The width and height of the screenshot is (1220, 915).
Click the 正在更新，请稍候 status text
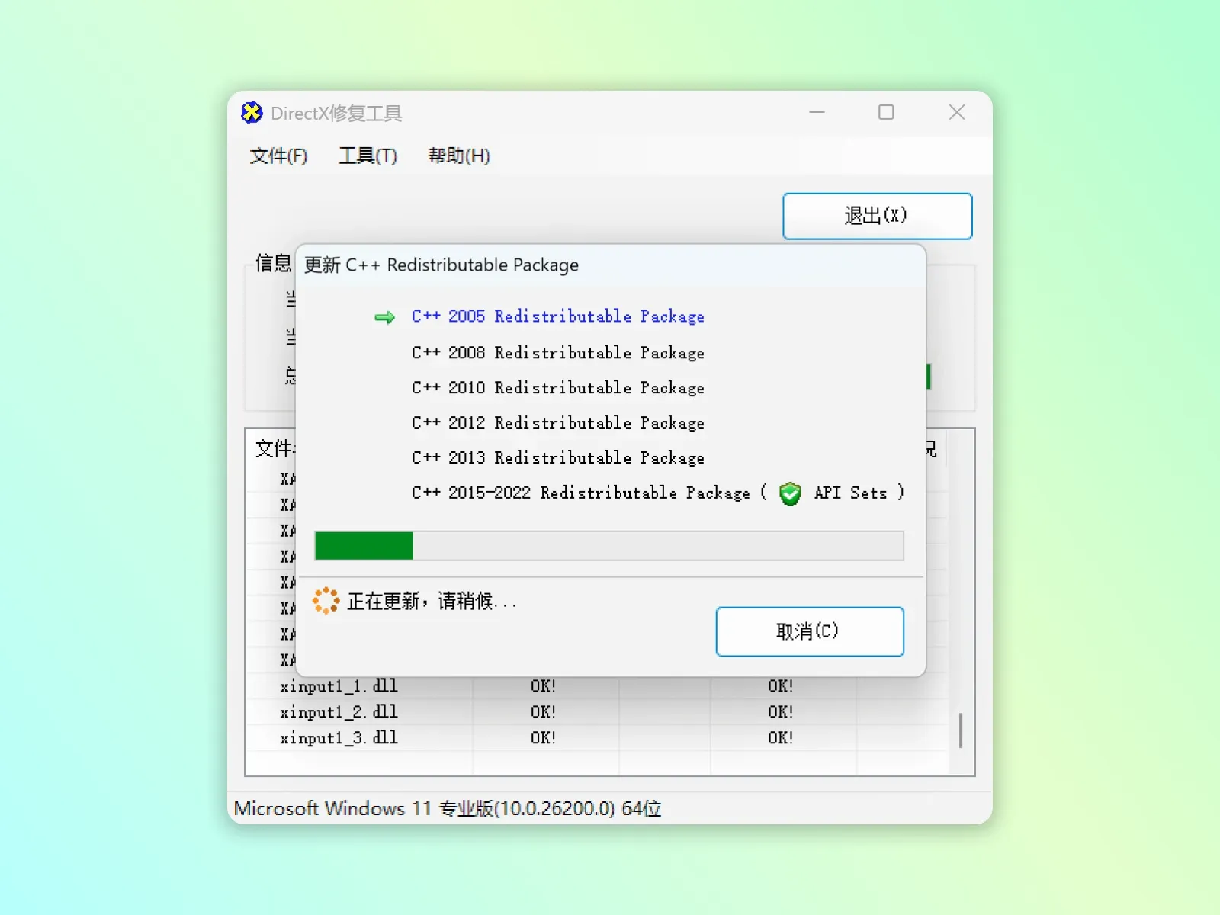[431, 602]
